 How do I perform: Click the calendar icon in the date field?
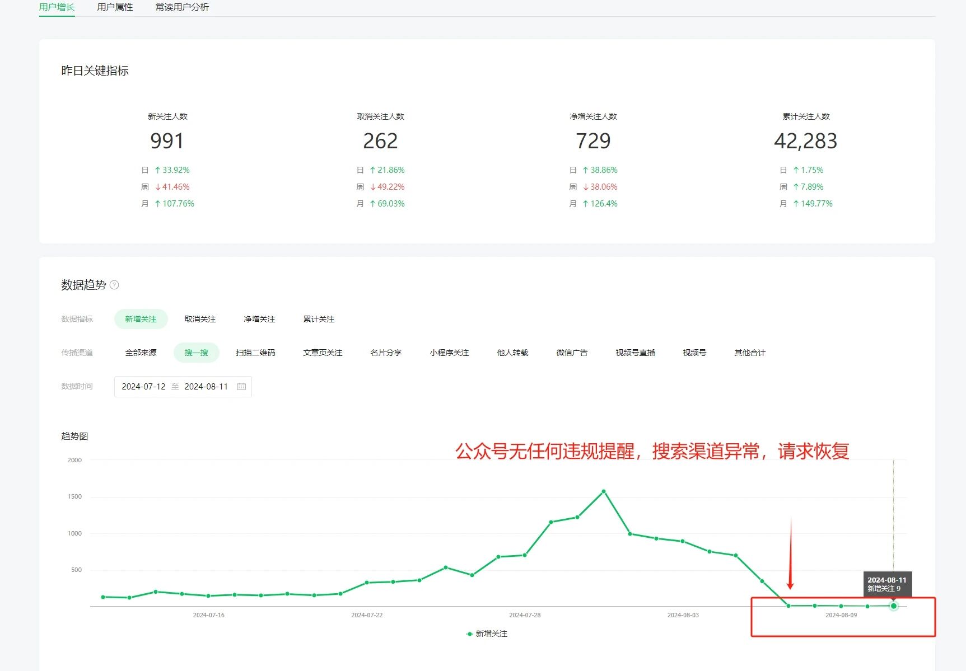241,387
